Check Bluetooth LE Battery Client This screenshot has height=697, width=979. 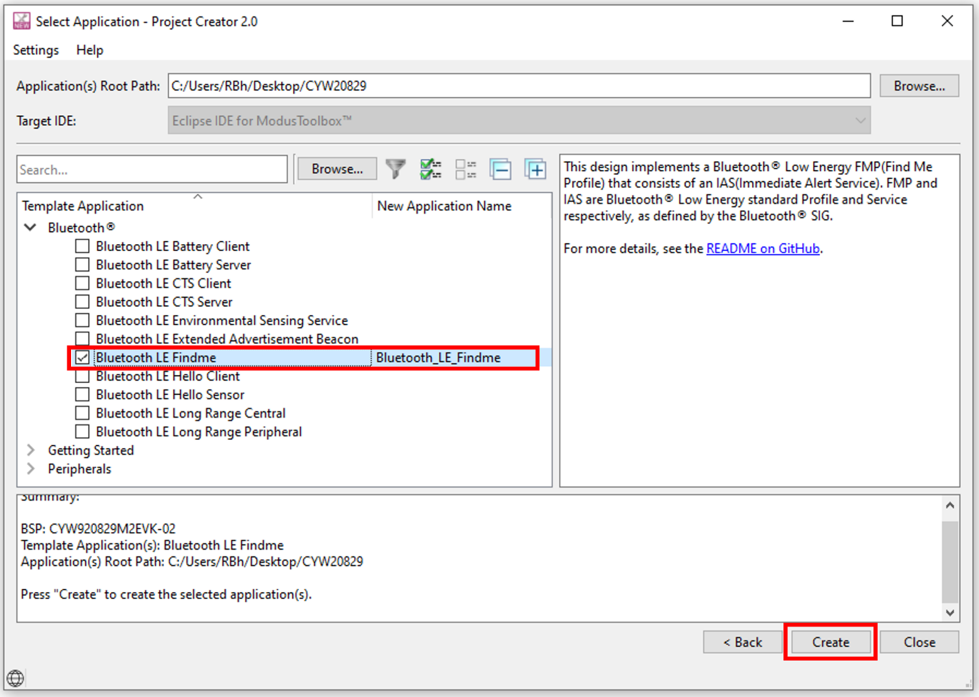pyautogui.click(x=82, y=246)
